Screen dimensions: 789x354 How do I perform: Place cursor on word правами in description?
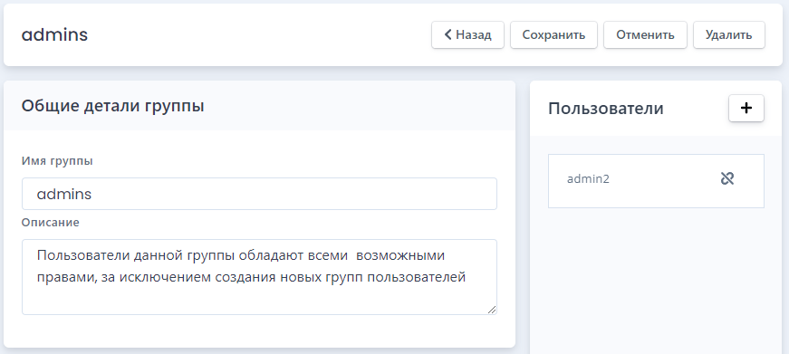point(64,278)
